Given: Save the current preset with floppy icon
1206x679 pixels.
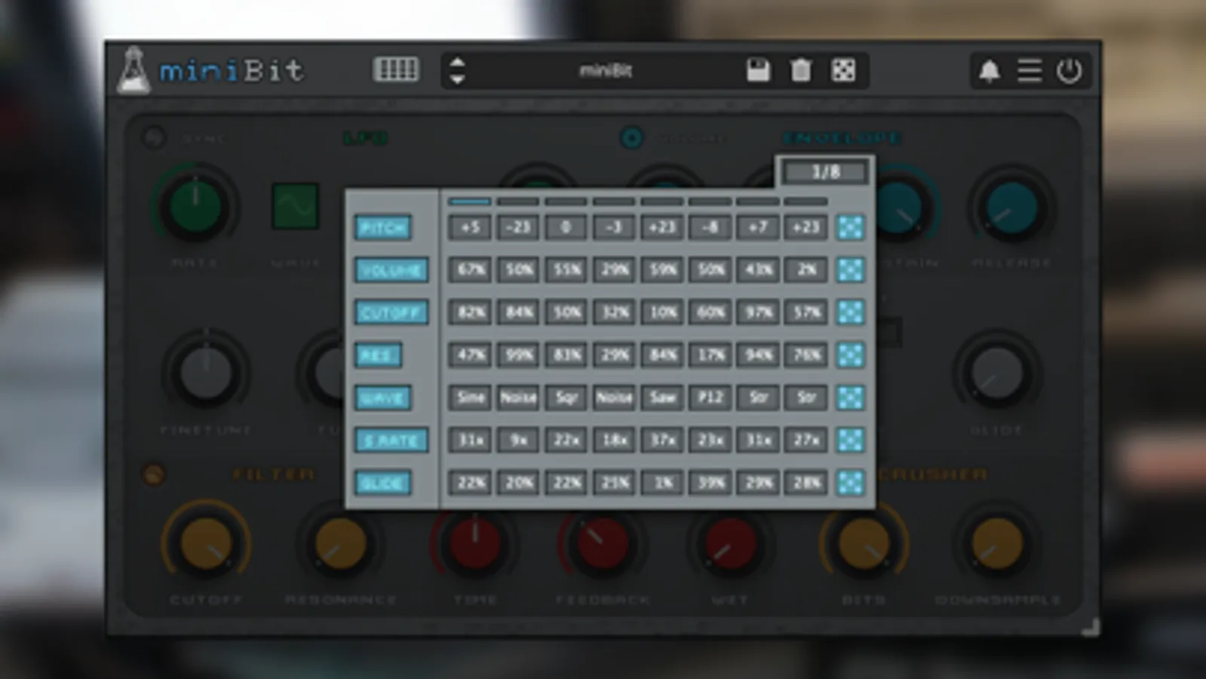Looking at the screenshot, I should click(x=758, y=70).
